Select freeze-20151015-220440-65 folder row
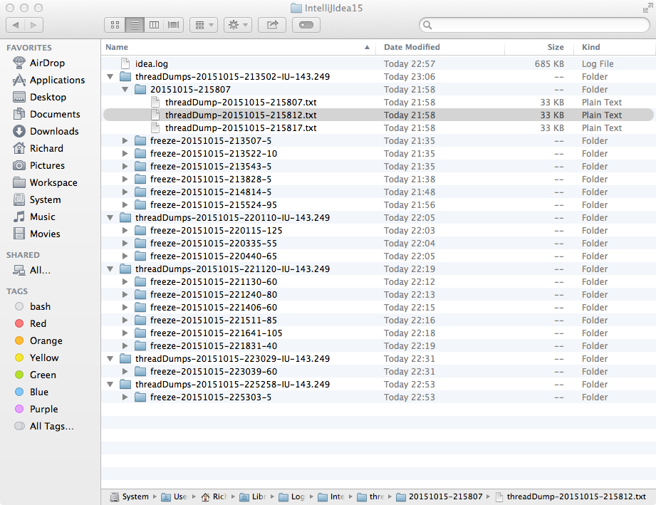Image resolution: width=656 pixels, height=505 pixels. (378, 256)
